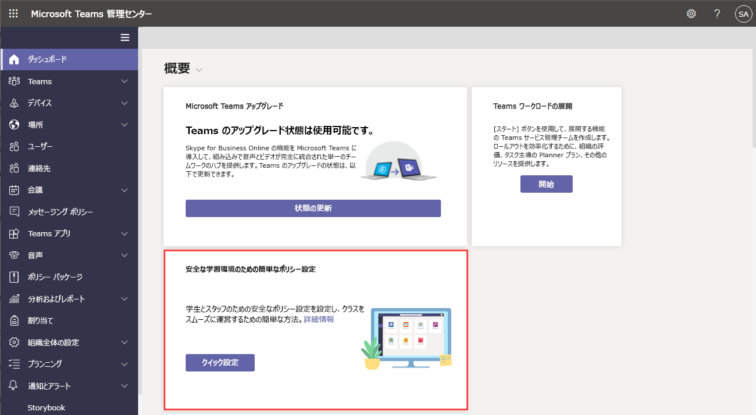Click the app launcher waffle icon
The height and width of the screenshot is (415, 756).
(13, 13)
